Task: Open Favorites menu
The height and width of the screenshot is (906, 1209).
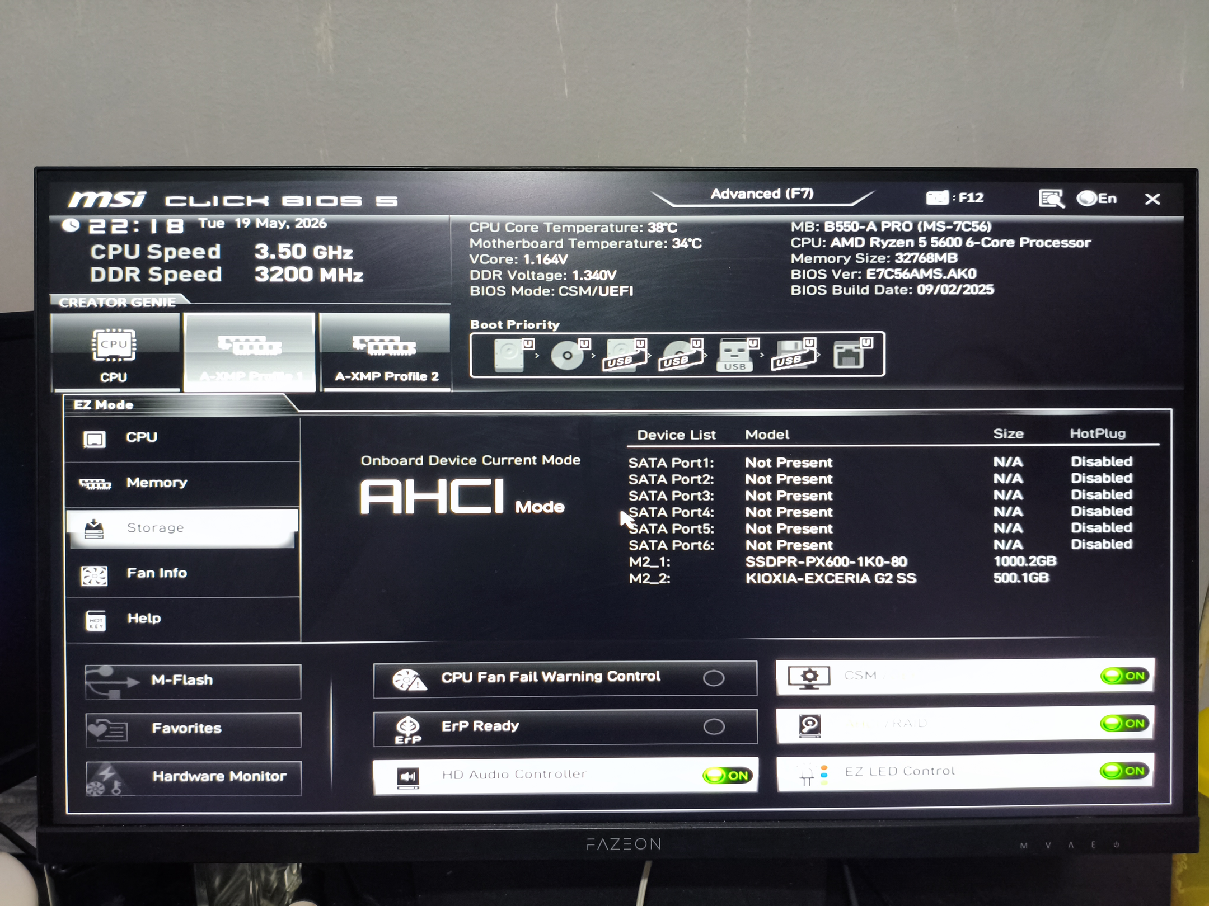Action: tap(193, 730)
